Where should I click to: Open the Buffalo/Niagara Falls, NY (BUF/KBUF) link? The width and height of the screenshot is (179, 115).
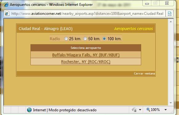click(x=86, y=55)
